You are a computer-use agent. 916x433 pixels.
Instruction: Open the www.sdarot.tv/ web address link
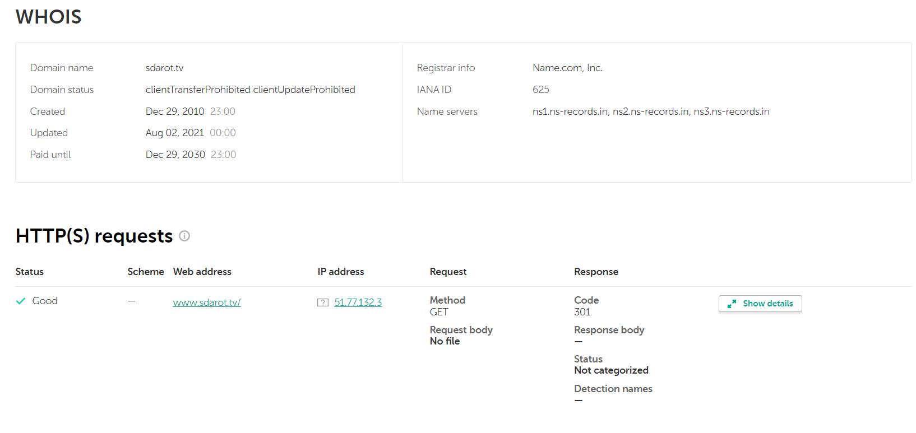click(x=207, y=302)
